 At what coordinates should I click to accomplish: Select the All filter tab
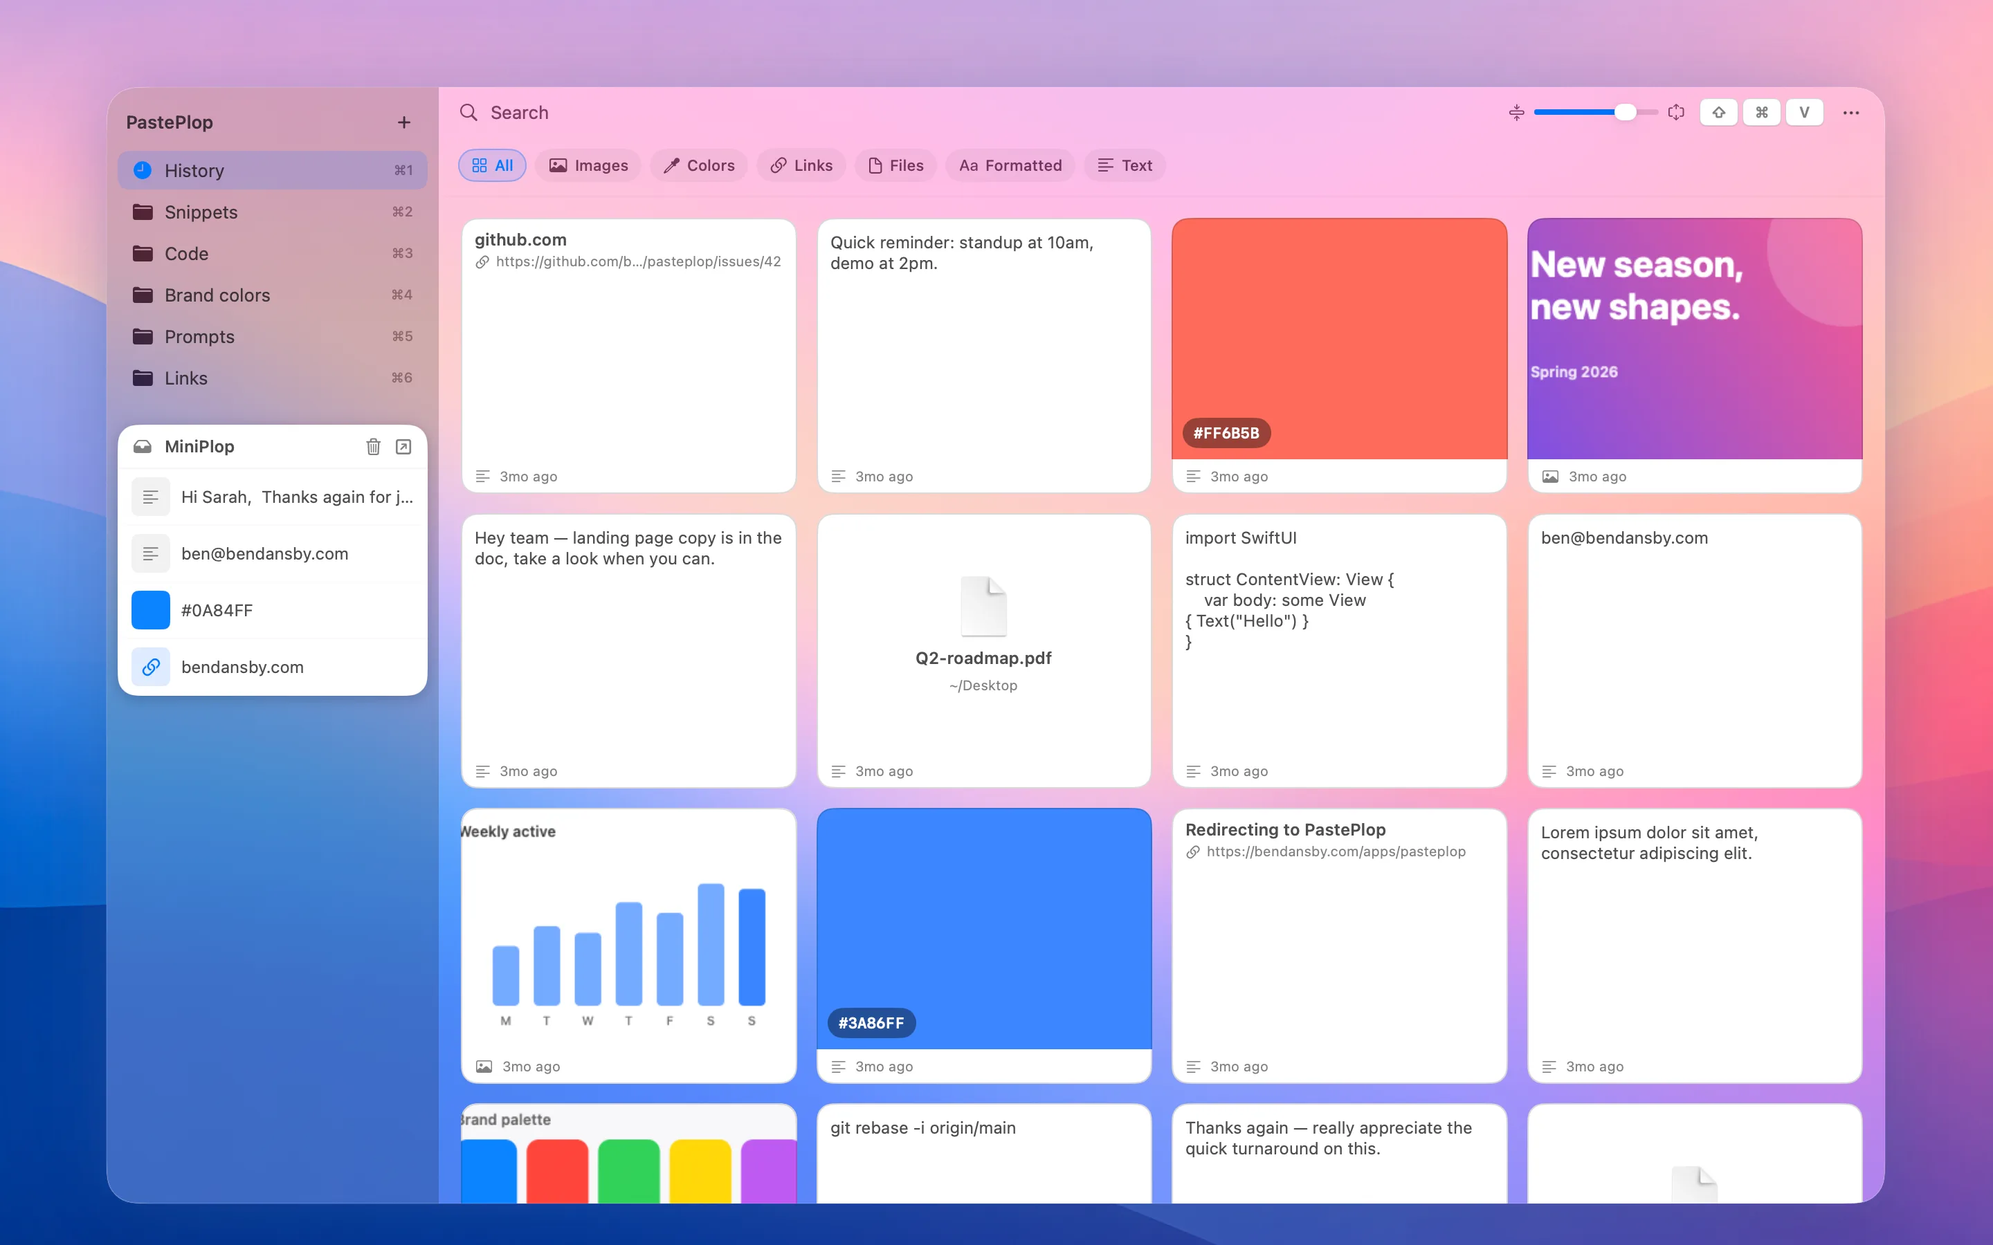pyautogui.click(x=493, y=165)
